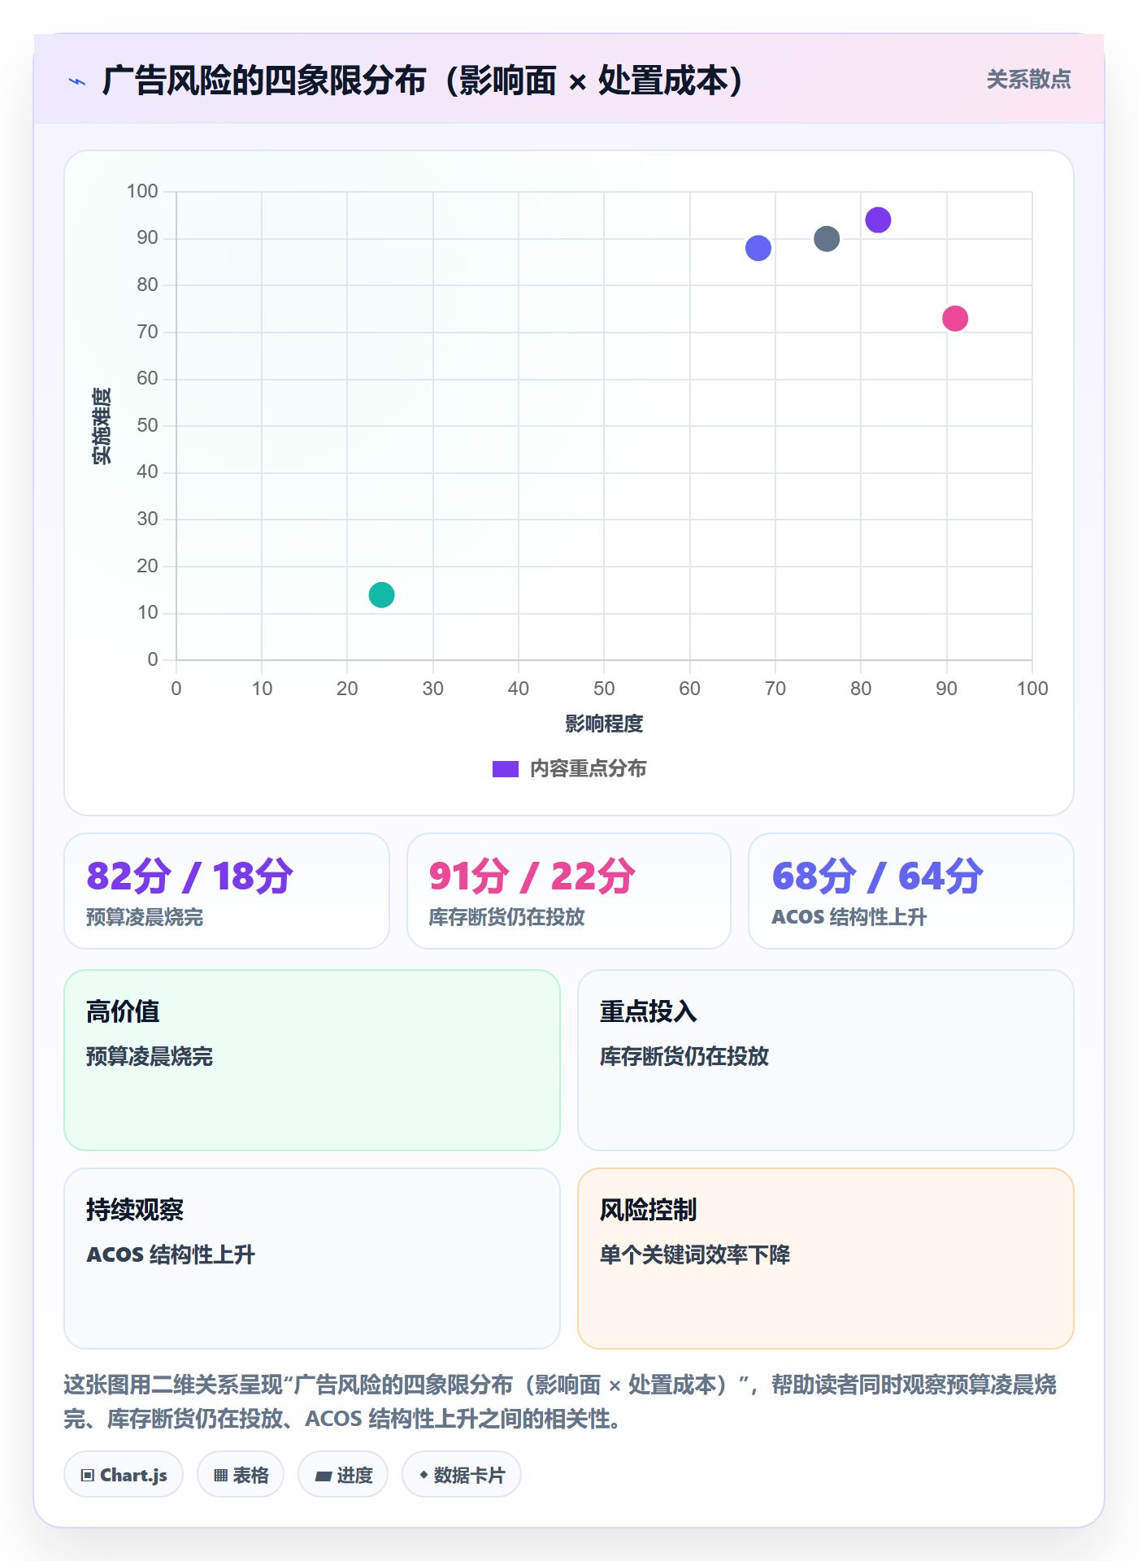Click the 影响程度 x-axis title

pyautogui.click(x=604, y=724)
